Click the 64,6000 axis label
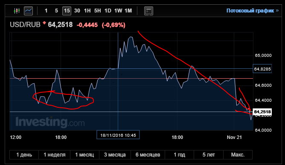The image size is (285, 165). [x=263, y=85]
